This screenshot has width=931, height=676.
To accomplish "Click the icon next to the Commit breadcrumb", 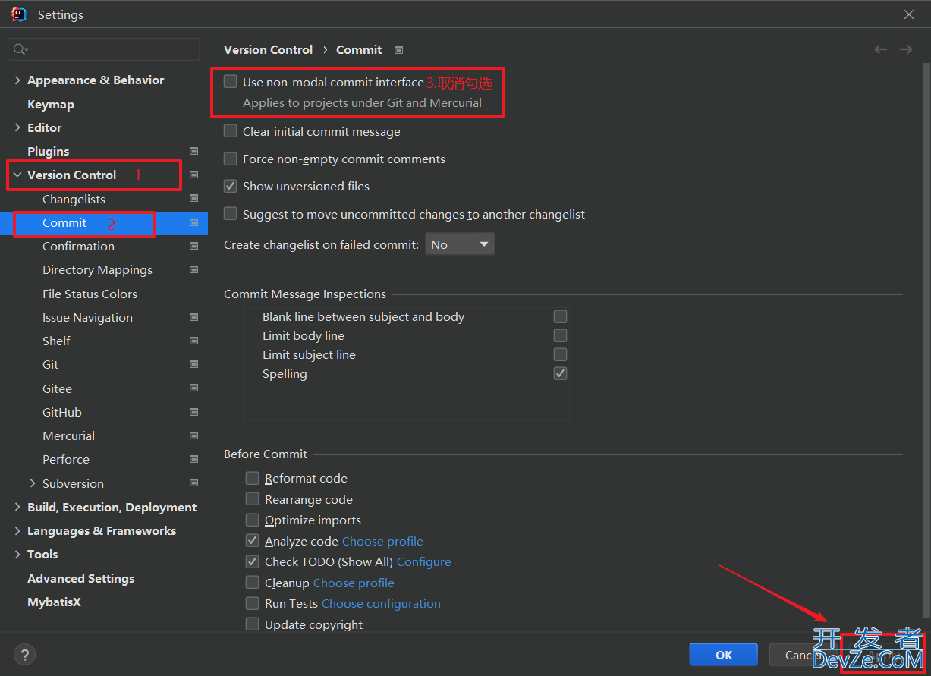I will 398,50.
